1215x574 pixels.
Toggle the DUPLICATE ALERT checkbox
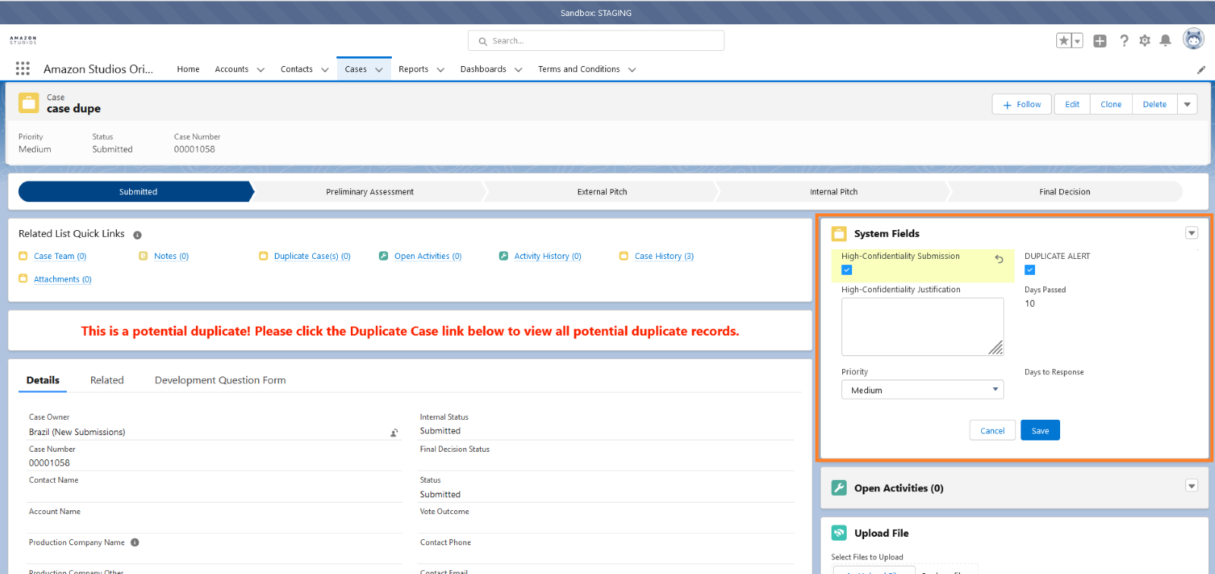click(1030, 270)
